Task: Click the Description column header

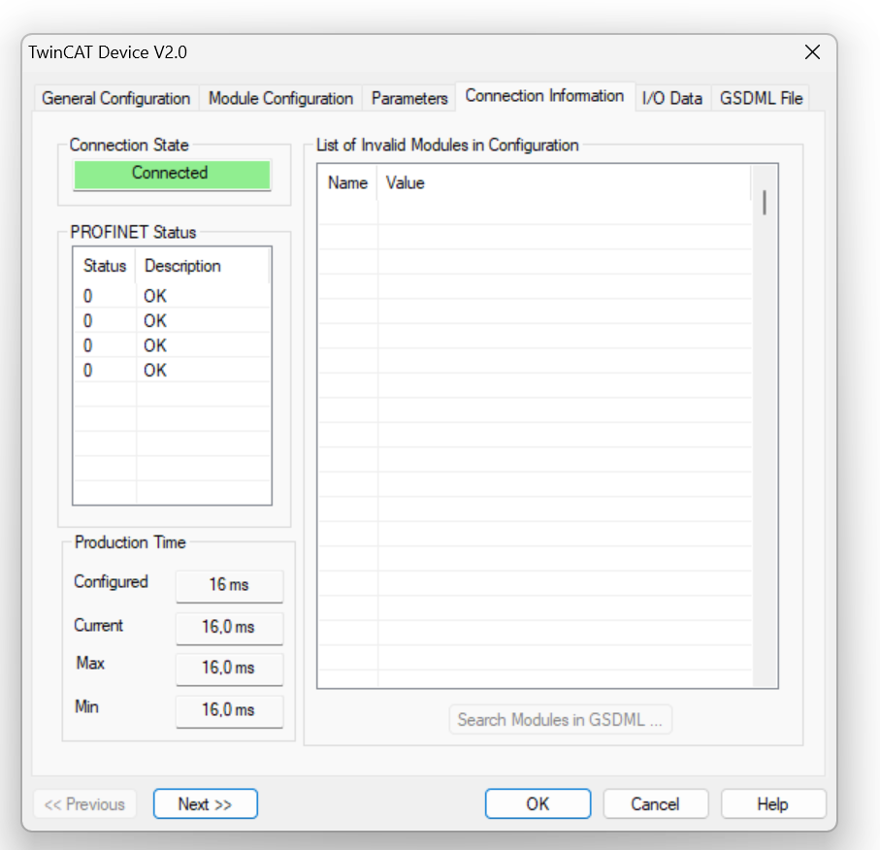Action: click(x=202, y=266)
